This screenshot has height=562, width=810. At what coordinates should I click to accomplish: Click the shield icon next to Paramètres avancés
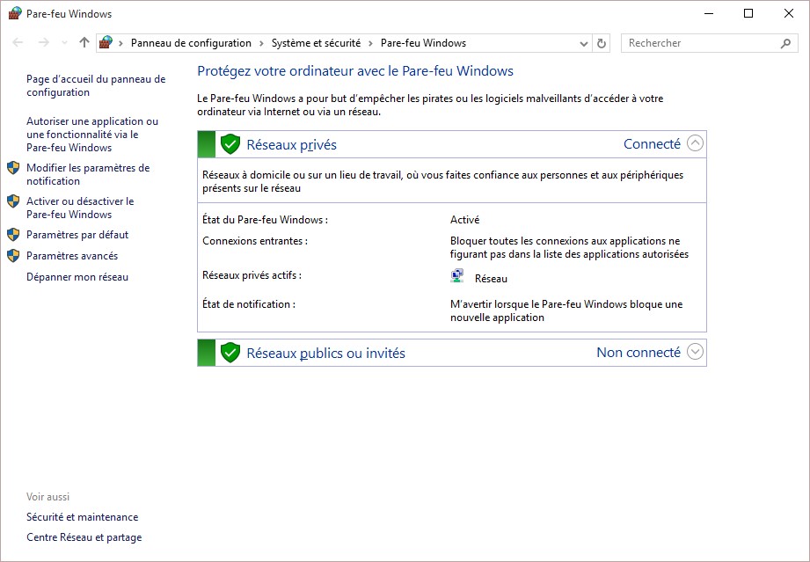click(14, 255)
